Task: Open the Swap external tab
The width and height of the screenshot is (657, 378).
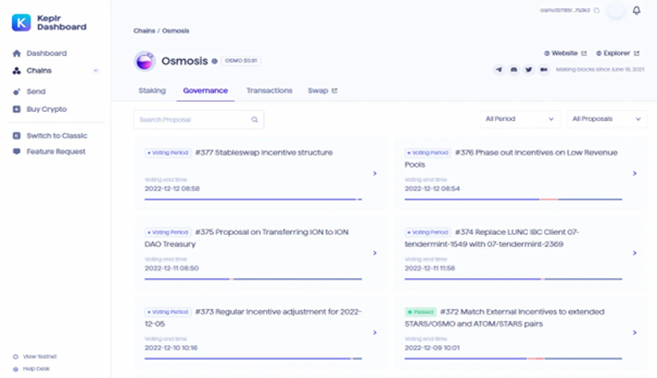Action: (322, 90)
